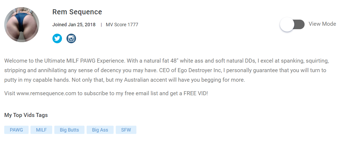343x144 pixels.
Task: Choose the Big Butts tag
Action: [69, 130]
